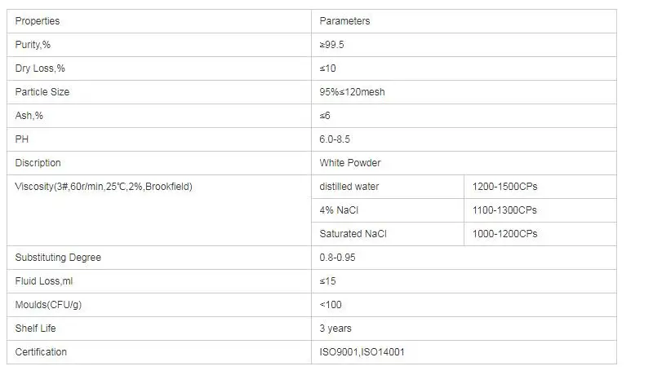Click the 1000-1200CPs value
The height and width of the screenshot is (375, 653).
(x=504, y=234)
